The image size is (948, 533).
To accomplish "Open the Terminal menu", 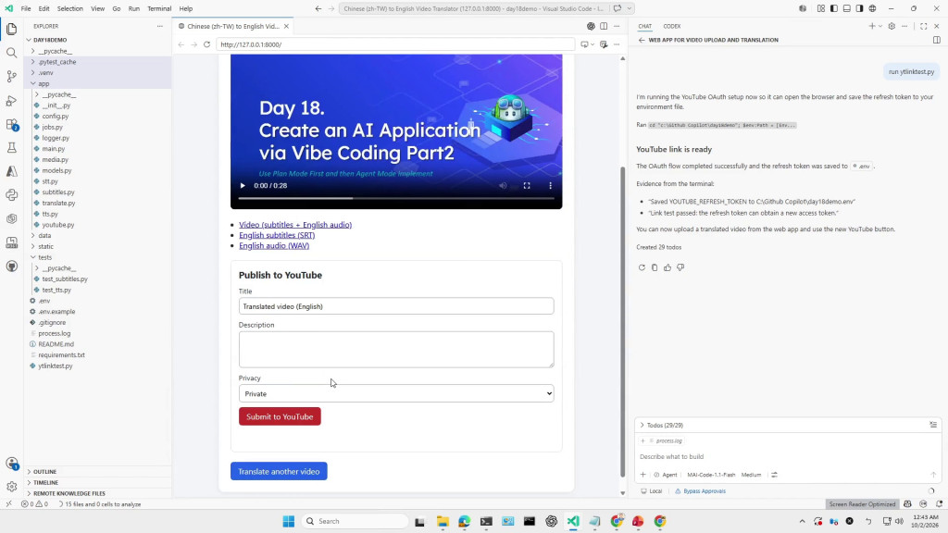I will click(x=159, y=8).
